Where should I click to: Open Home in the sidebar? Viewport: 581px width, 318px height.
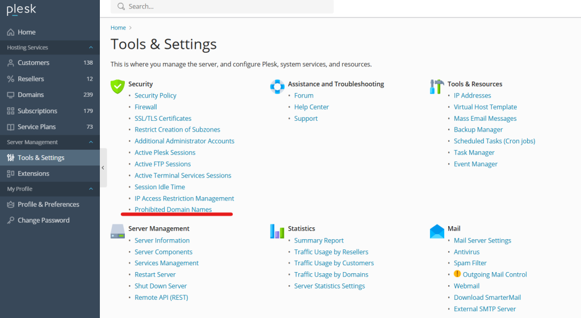point(50,32)
